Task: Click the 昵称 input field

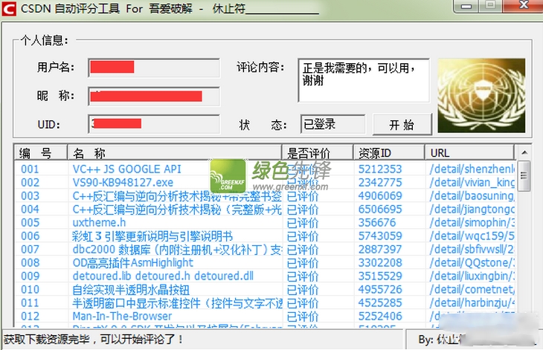Action: coord(154,96)
